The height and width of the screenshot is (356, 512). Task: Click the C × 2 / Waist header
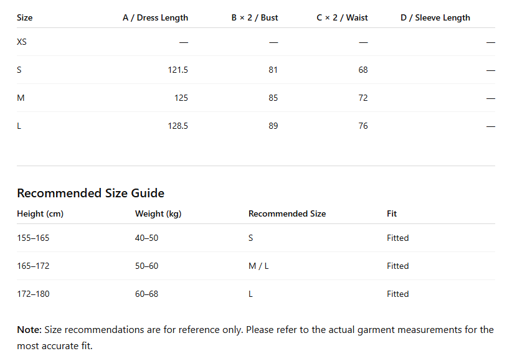[342, 17]
